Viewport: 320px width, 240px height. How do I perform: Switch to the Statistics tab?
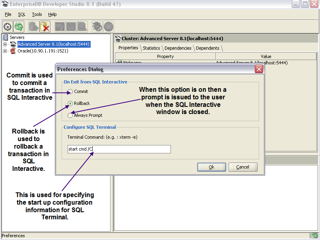pyautogui.click(x=151, y=48)
